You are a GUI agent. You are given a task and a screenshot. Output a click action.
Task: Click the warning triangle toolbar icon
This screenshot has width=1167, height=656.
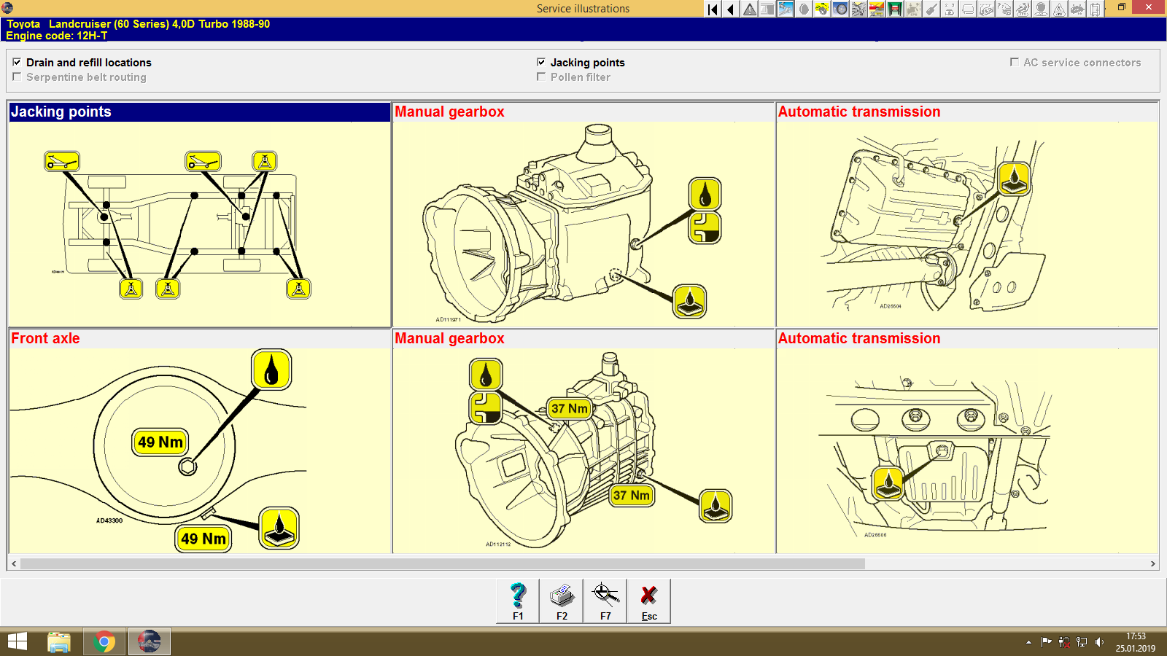pyautogui.click(x=748, y=9)
